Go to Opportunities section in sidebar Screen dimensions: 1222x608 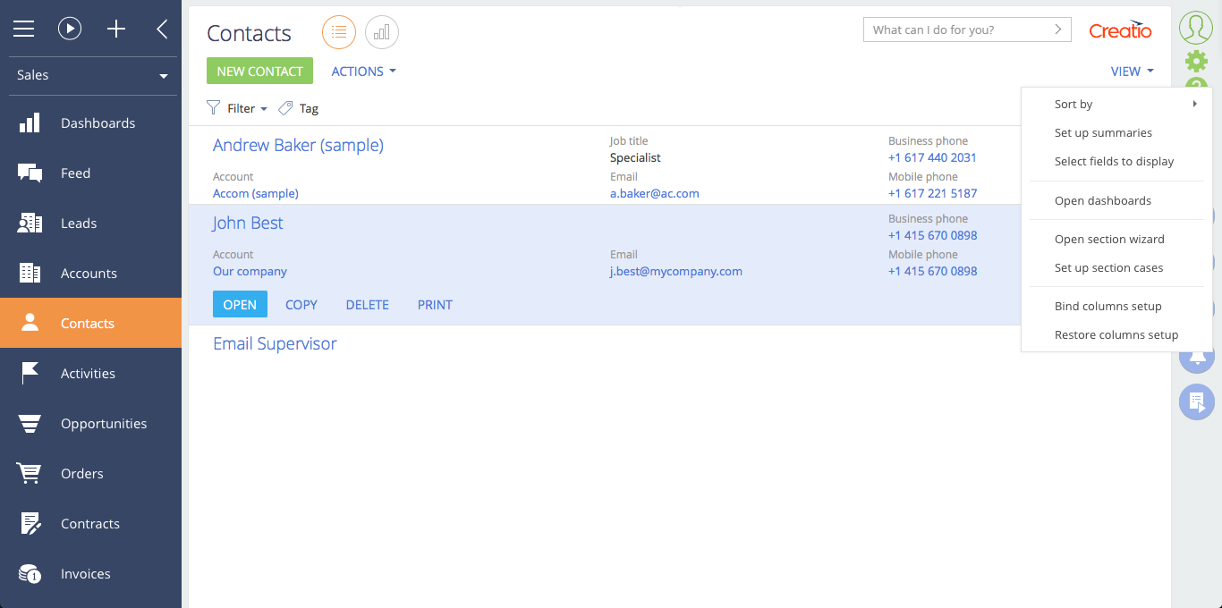click(103, 424)
